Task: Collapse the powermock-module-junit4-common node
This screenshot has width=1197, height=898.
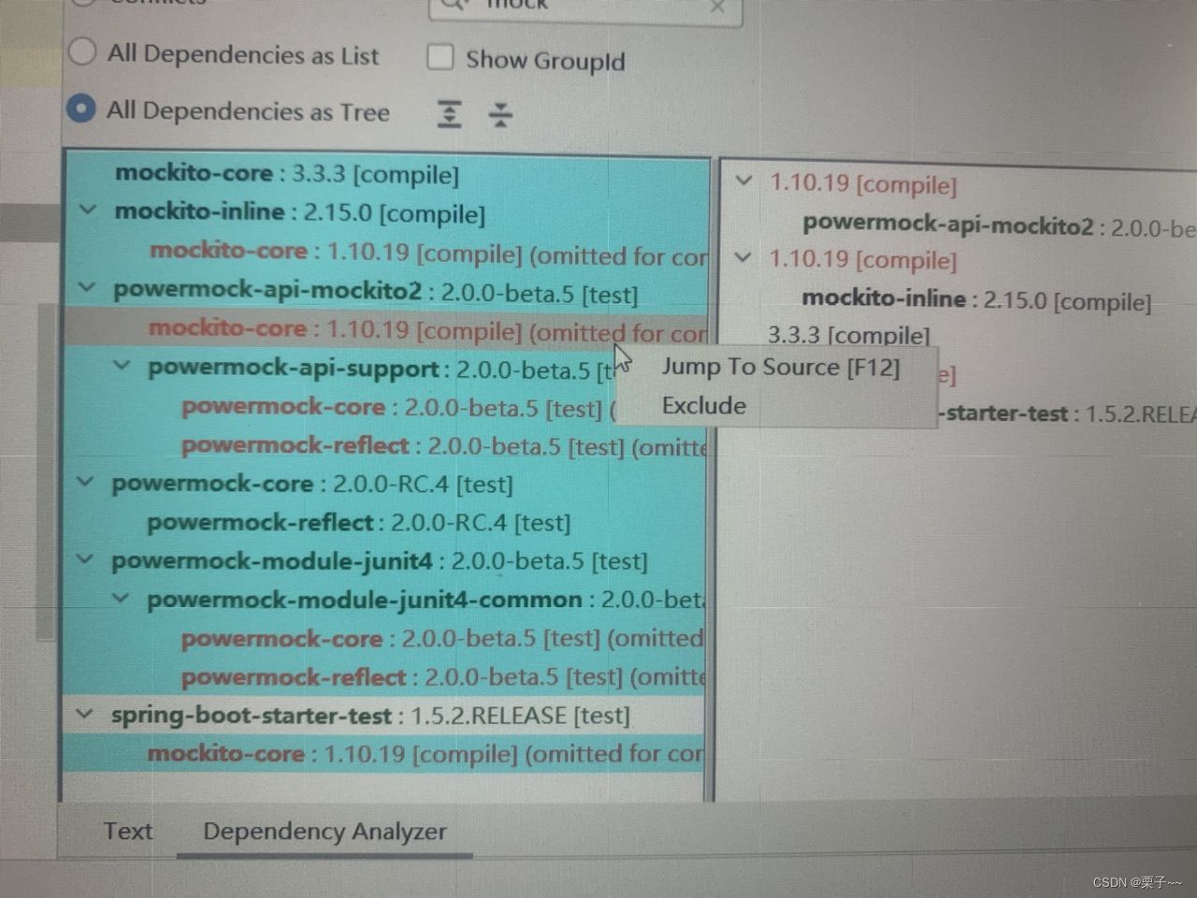Action: tap(121, 598)
